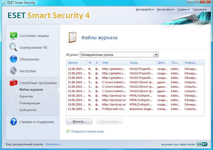Open the Обновление section

[x=29, y=59]
